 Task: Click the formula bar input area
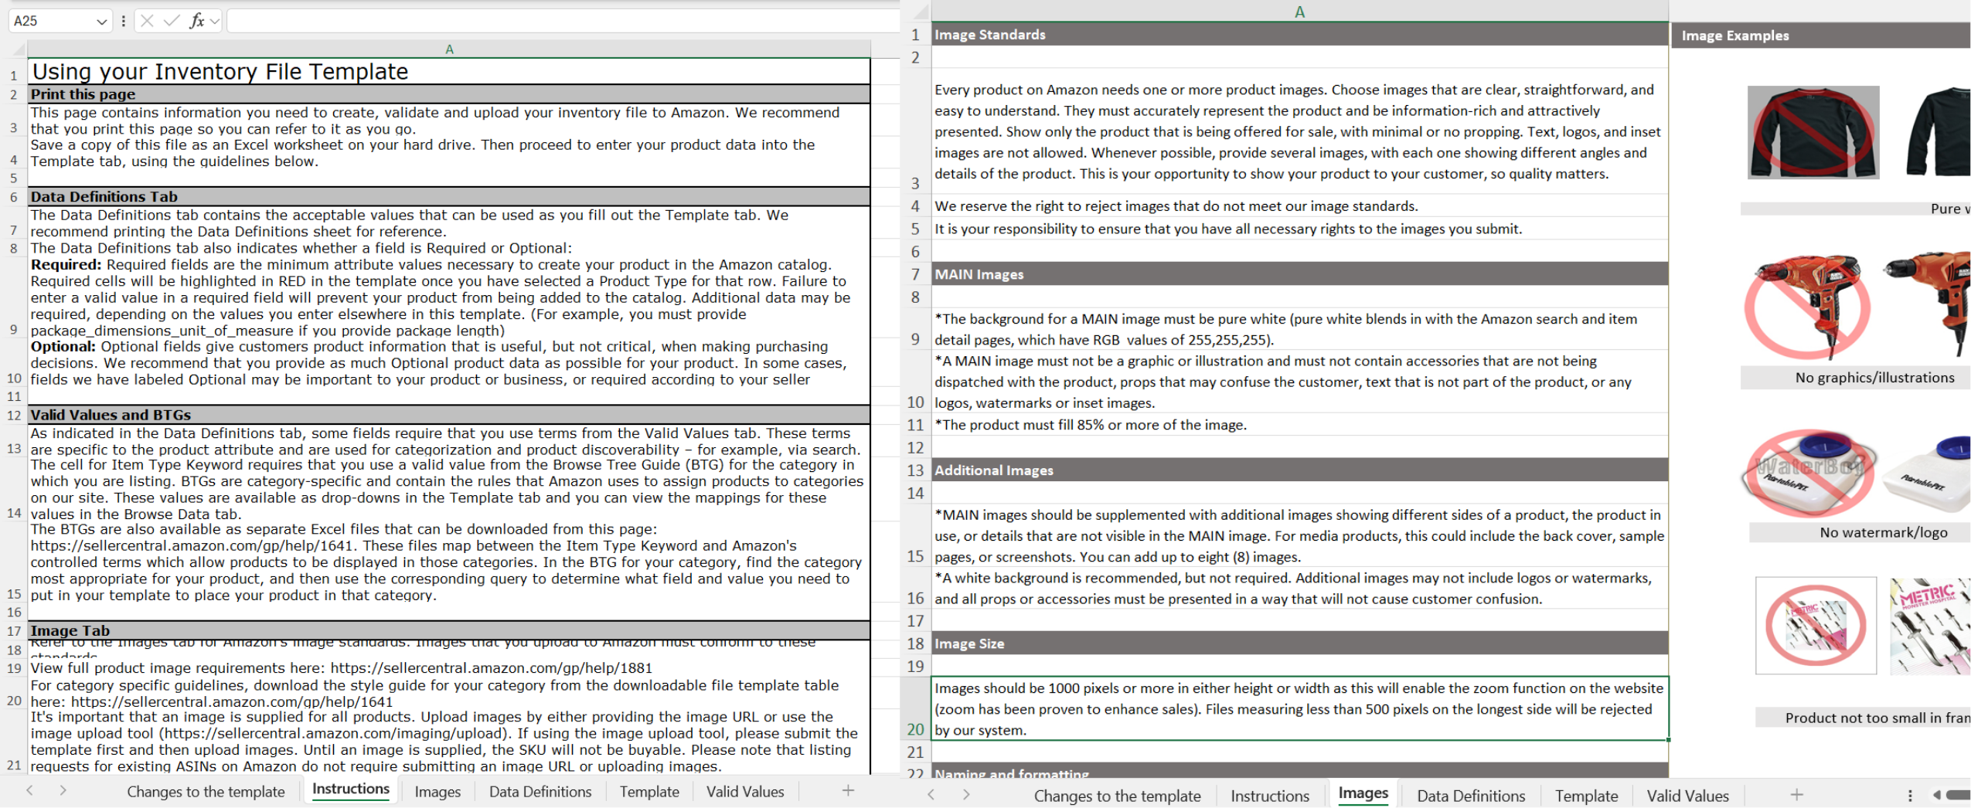(x=563, y=21)
